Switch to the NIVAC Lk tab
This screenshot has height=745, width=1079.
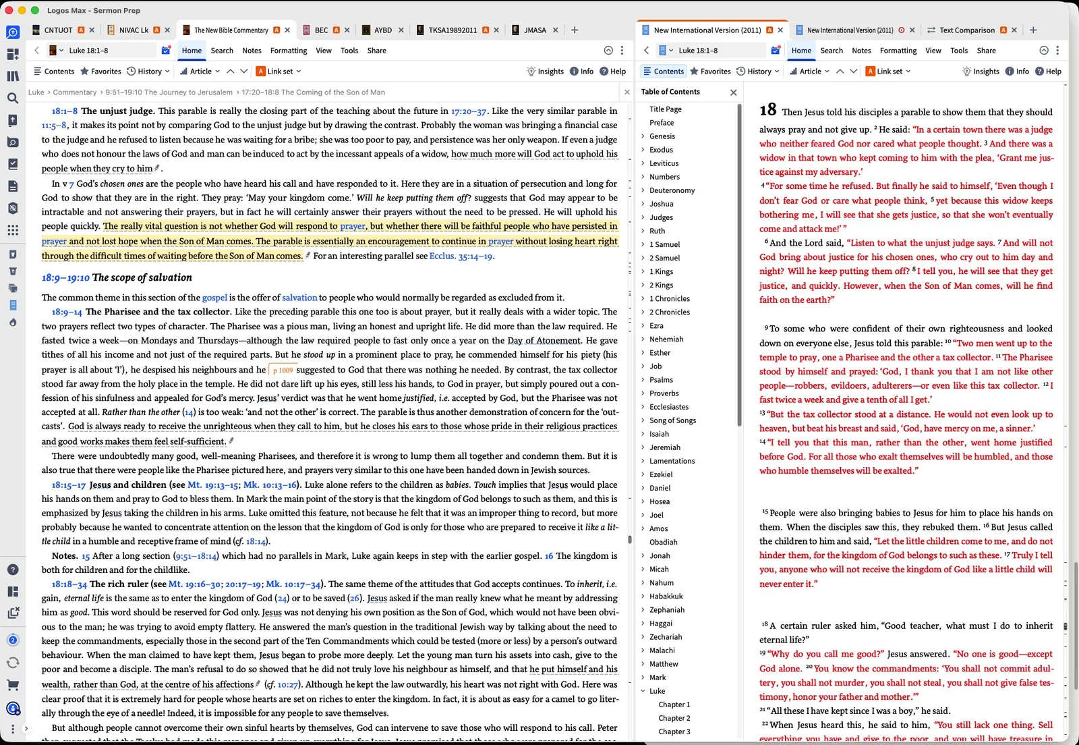[x=134, y=30]
